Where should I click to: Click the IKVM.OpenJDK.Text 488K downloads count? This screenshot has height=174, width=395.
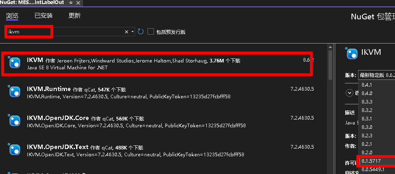point(121,147)
